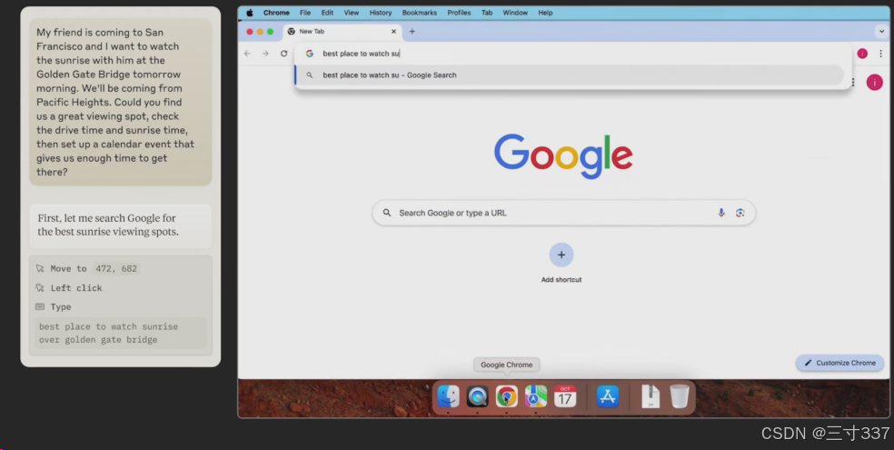This screenshot has height=450, width=894.
Task: Open a new tab with plus button
Action: point(412,32)
